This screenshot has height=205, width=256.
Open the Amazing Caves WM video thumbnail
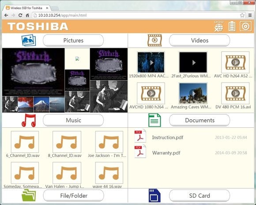[193, 93]
